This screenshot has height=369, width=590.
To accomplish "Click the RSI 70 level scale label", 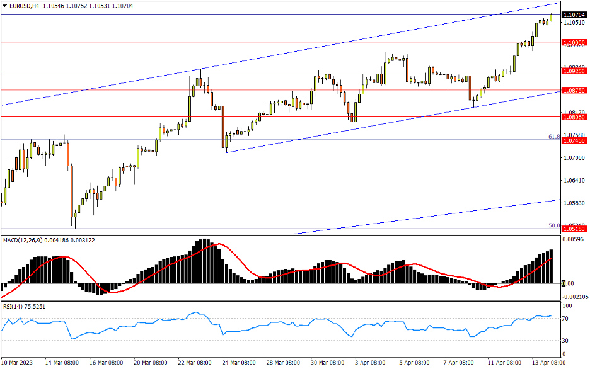I will pyautogui.click(x=566, y=319).
